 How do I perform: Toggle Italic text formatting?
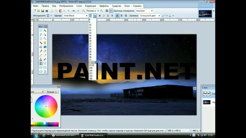tap(104, 16)
